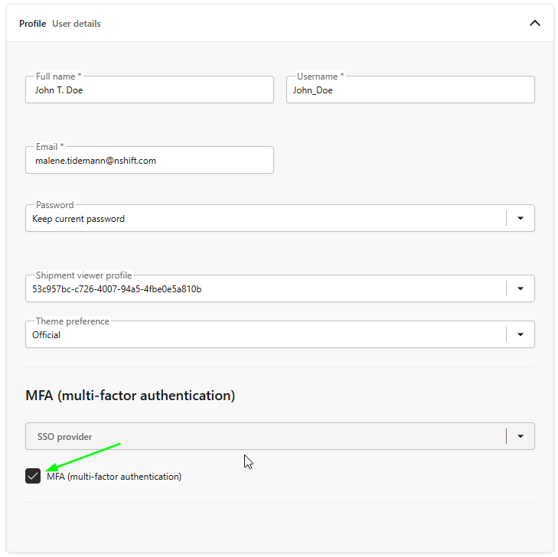
Task: Click the SSO provider arrow icon
Action: tap(520, 436)
